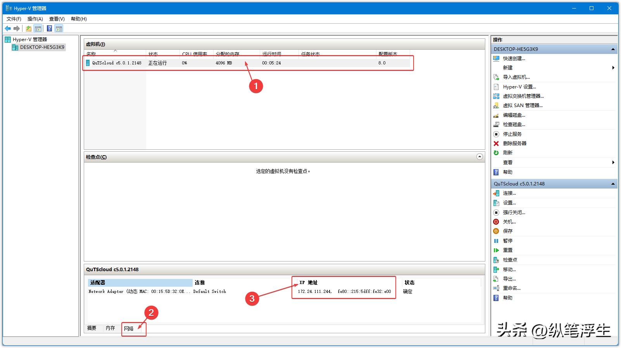Select the QuTScloud c5.0.1.2148 virtual machine row
Viewport: 621px width, 348px height.
pyautogui.click(x=247, y=63)
